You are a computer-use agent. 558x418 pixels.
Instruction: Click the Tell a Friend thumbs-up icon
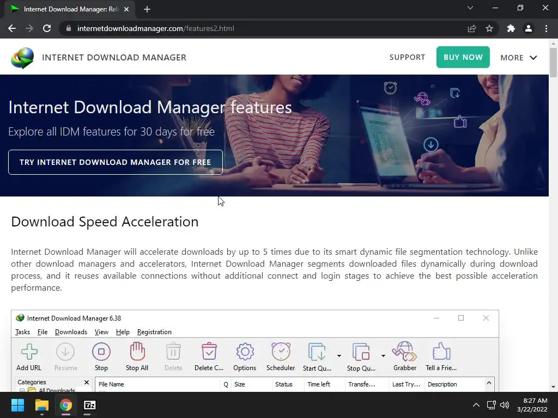point(441,357)
